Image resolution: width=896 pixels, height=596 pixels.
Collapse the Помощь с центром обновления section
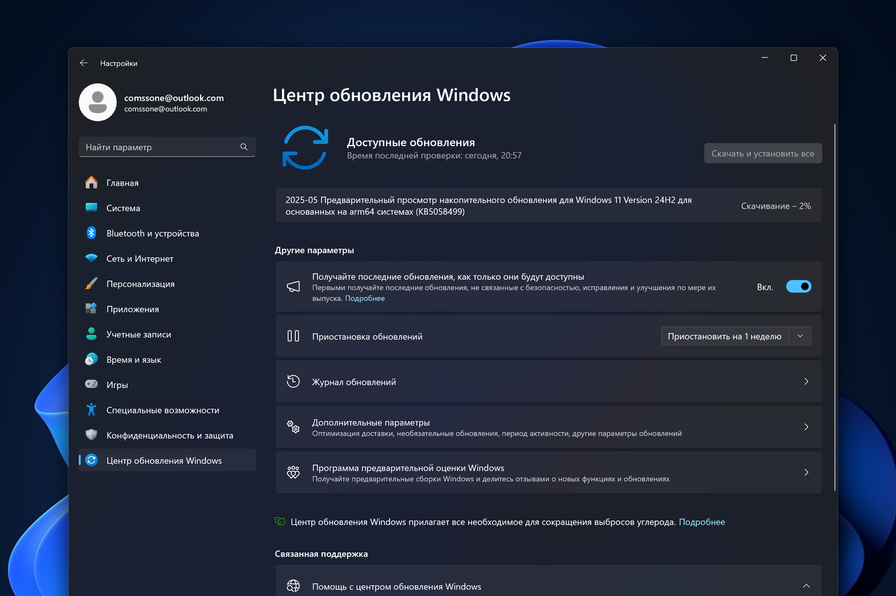tap(806, 586)
